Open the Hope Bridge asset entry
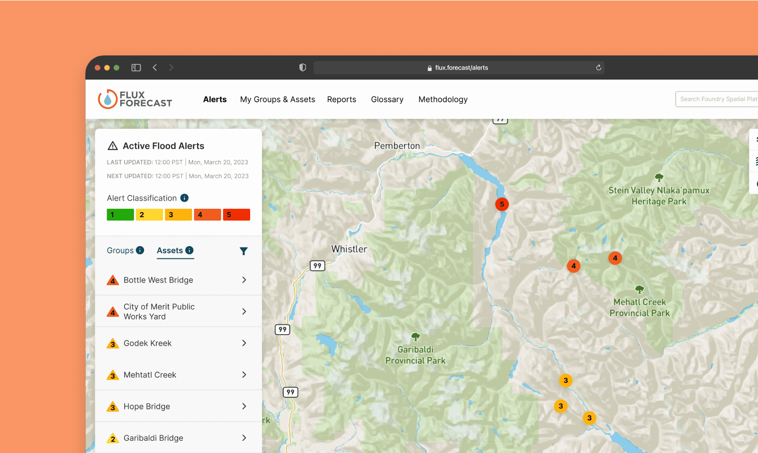The width and height of the screenshot is (758, 453). [x=179, y=406]
